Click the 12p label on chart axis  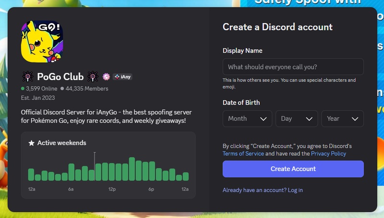click(112, 189)
